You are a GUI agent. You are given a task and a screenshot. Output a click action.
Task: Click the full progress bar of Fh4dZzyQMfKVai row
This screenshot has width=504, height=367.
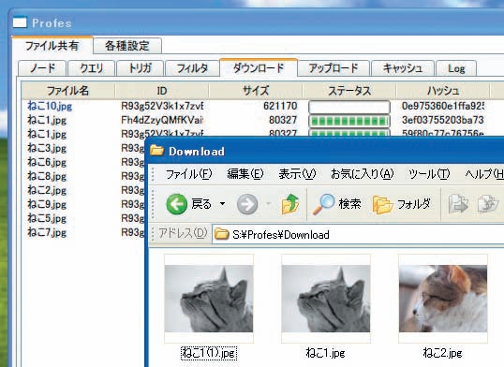(349, 121)
